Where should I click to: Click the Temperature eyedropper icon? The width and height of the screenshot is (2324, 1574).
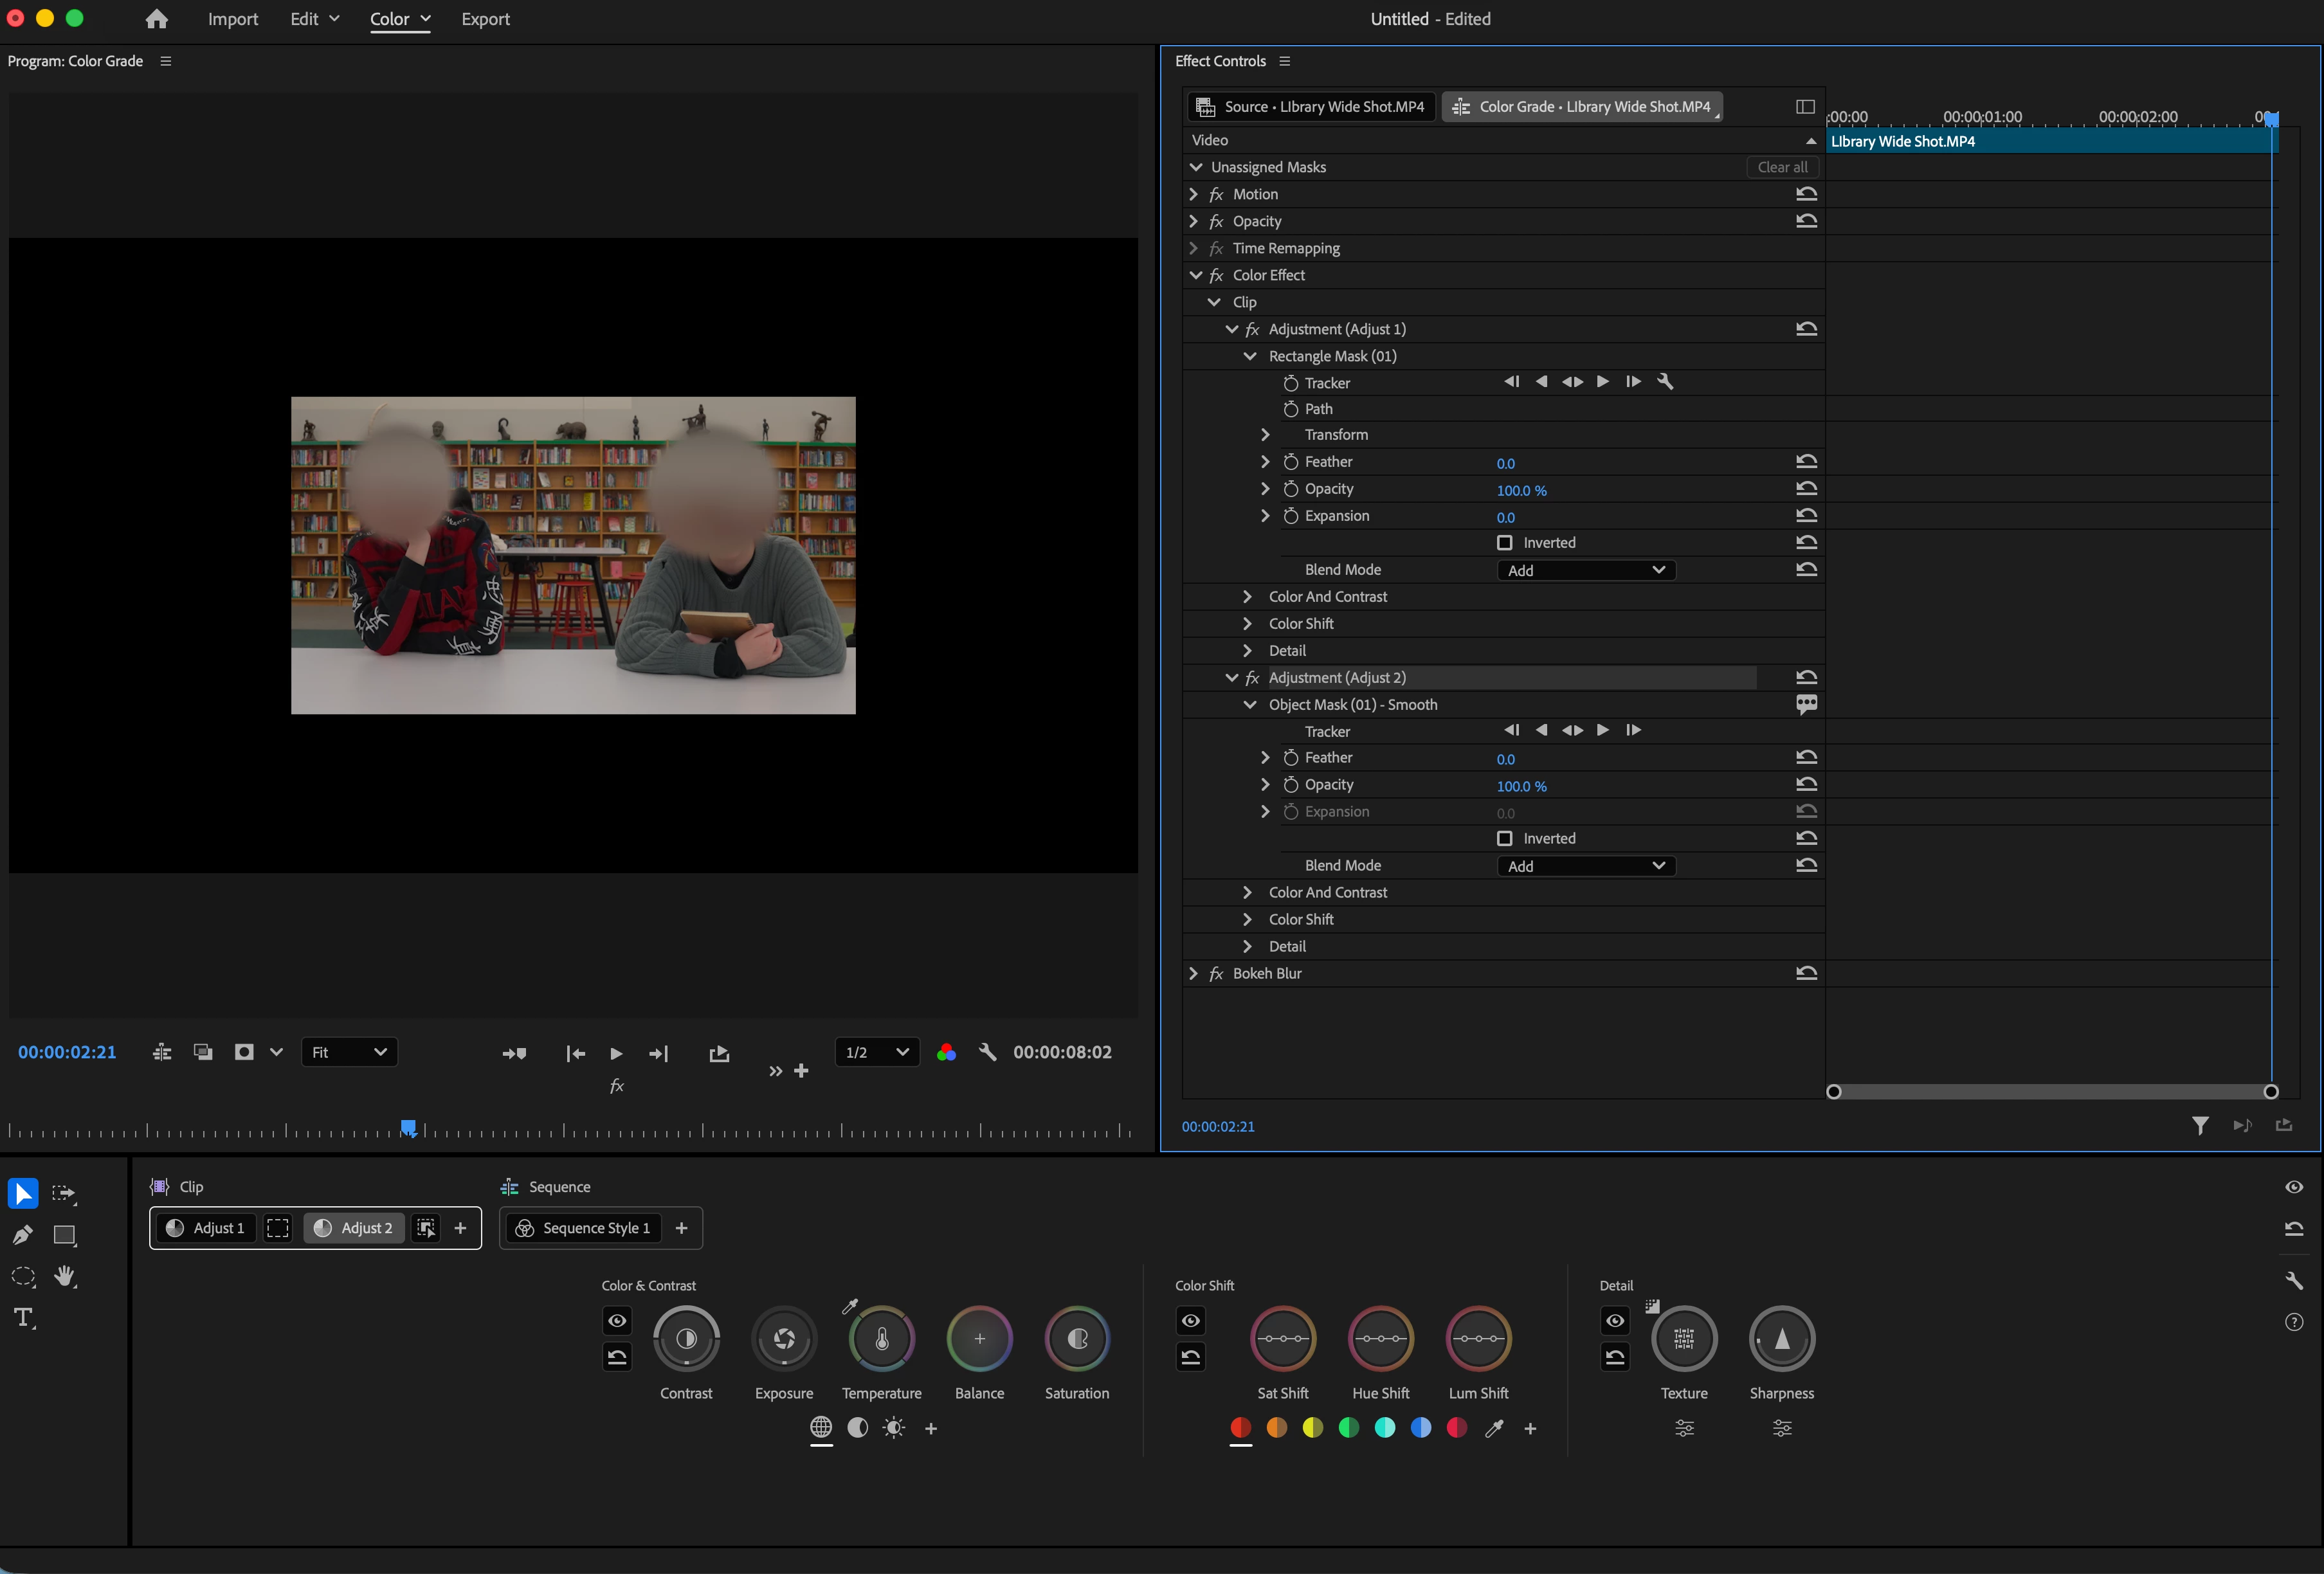(850, 1307)
